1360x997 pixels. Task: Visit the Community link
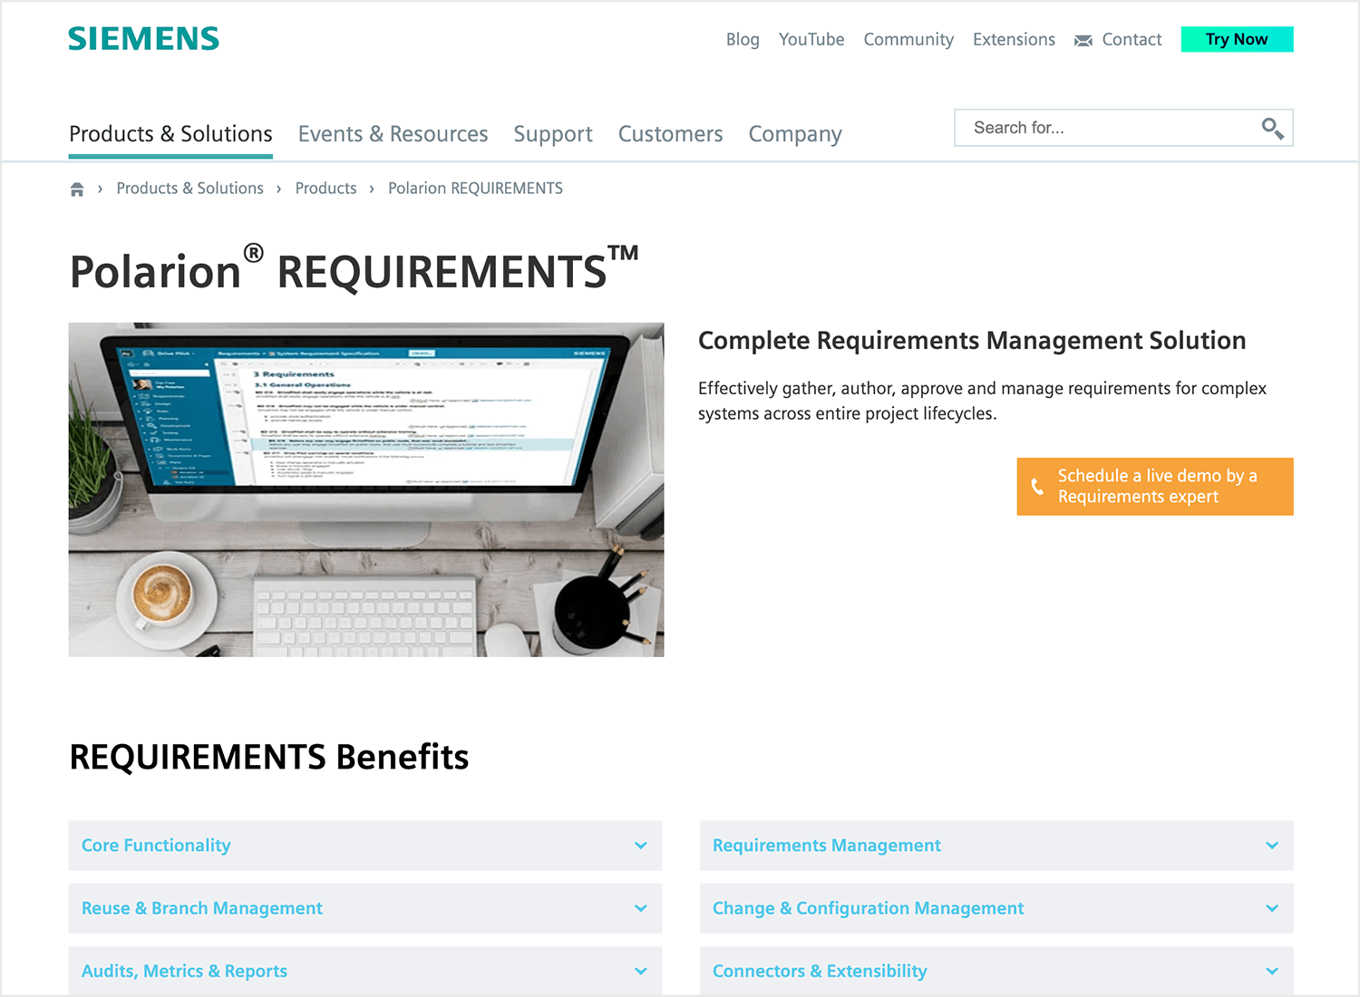point(908,40)
